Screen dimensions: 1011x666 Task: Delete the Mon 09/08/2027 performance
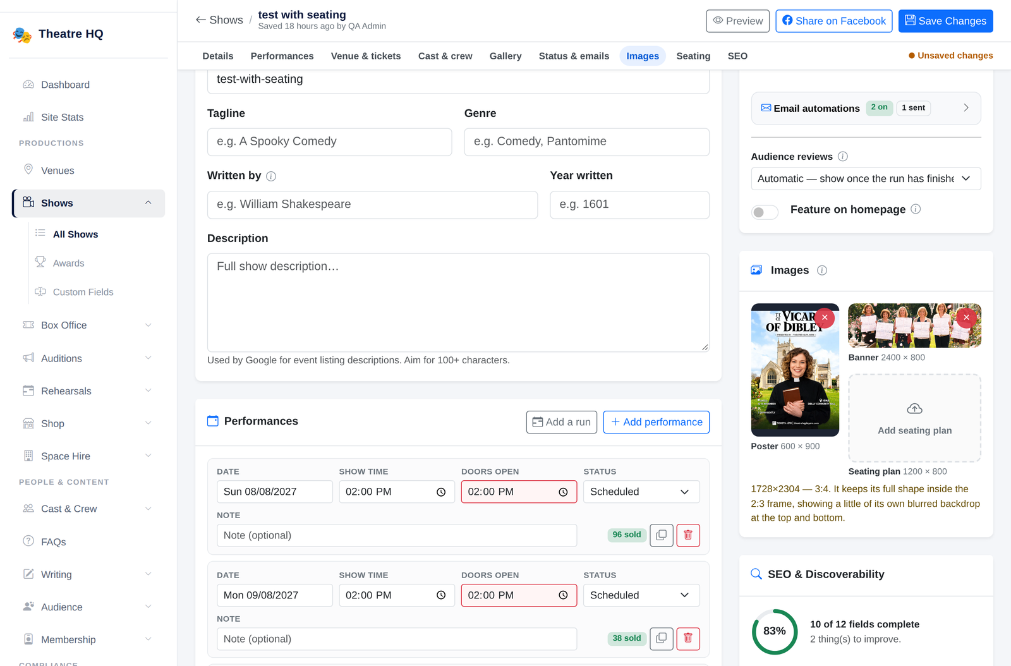point(688,639)
